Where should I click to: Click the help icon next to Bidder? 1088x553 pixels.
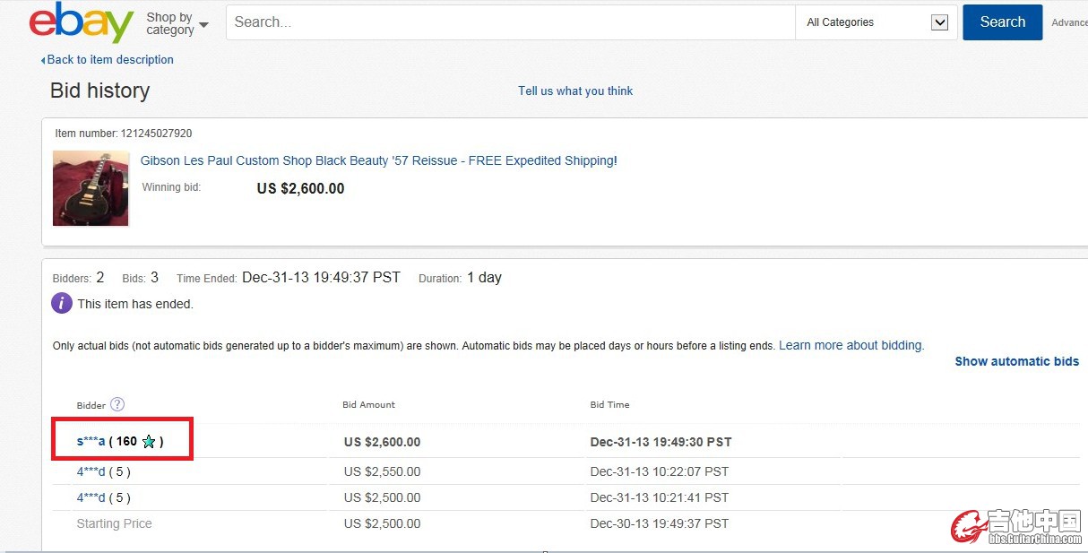pos(117,404)
